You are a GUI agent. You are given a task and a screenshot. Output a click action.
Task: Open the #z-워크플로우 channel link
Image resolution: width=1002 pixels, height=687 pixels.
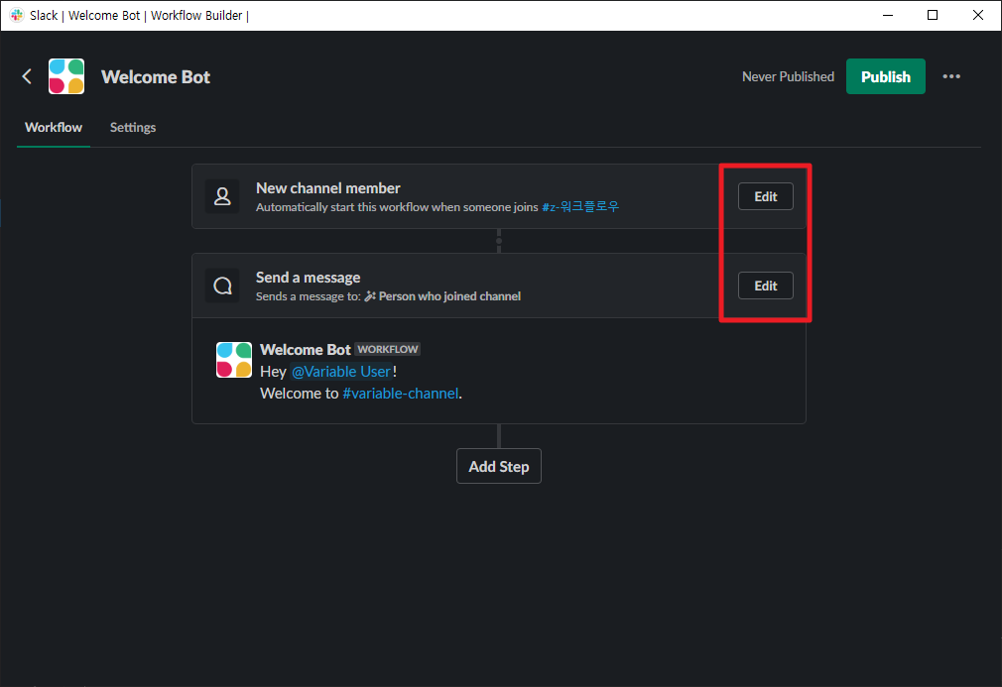pos(580,207)
